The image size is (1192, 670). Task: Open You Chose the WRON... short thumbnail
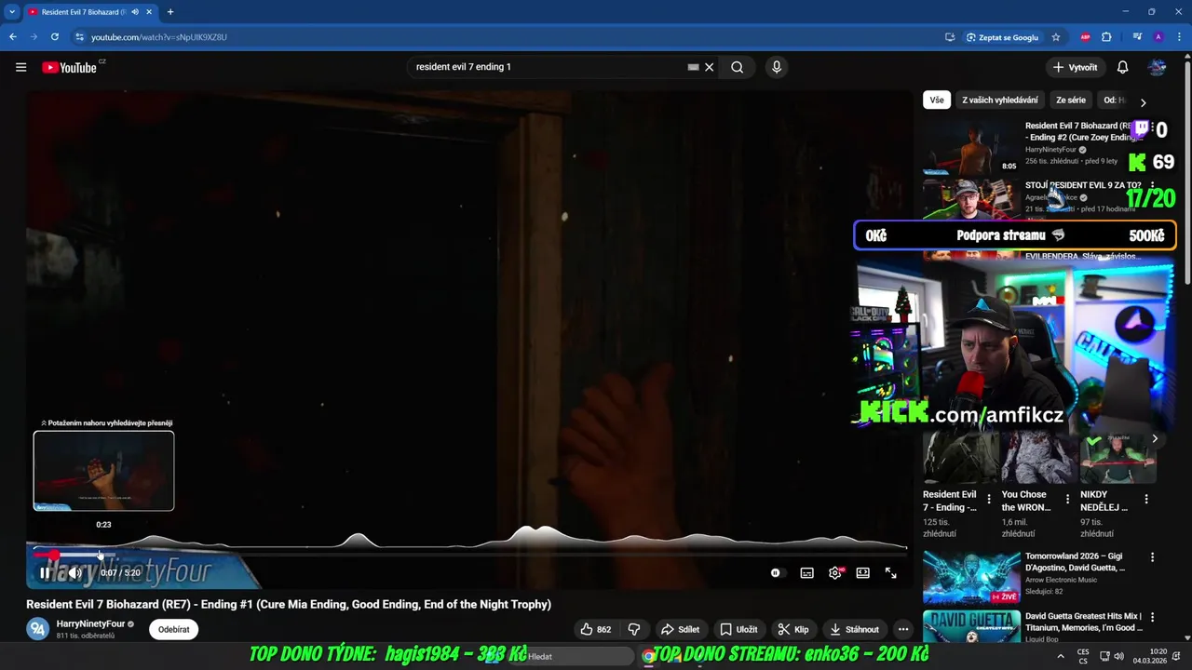[x=1038, y=458]
